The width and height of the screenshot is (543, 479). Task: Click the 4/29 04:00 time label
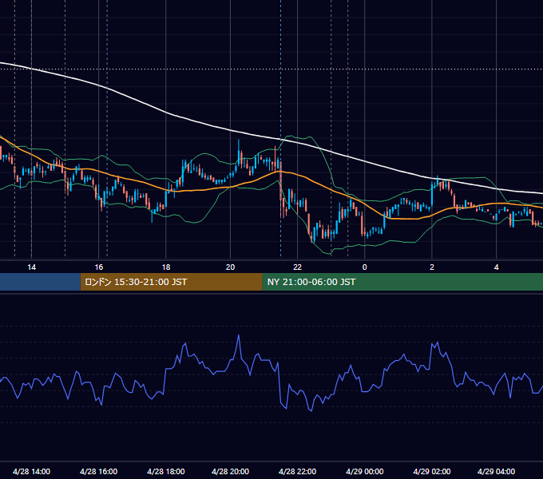[x=496, y=471]
